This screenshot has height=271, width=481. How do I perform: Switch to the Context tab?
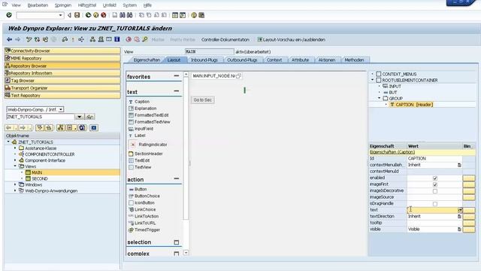pos(274,60)
